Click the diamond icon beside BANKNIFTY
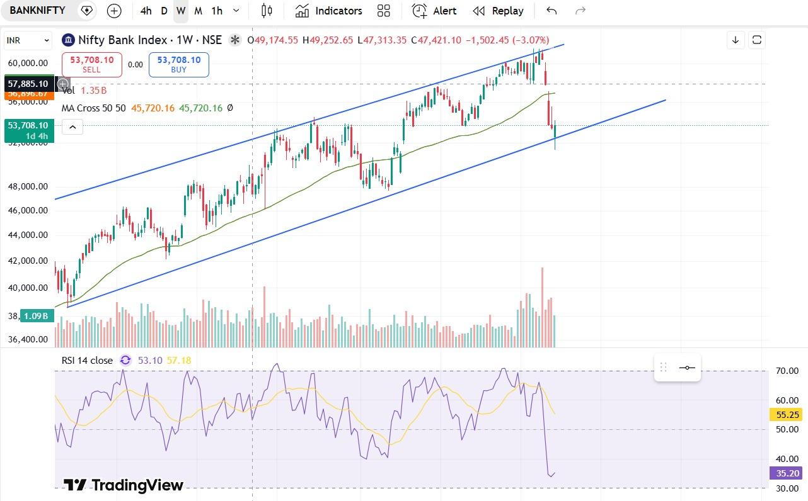The image size is (808, 501). [x=87, y=11]
